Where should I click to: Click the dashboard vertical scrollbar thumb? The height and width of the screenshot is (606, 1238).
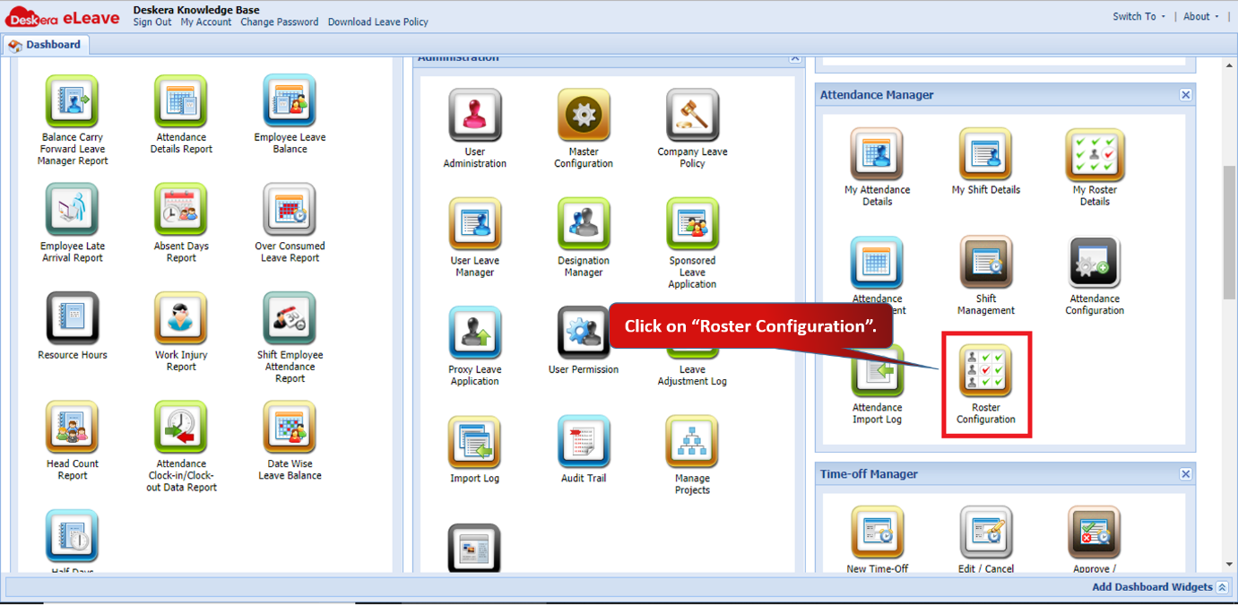pos(1230,233)
